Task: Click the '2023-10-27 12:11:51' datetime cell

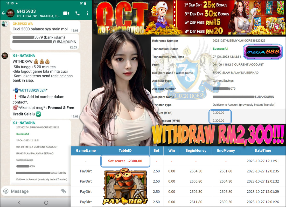Action: pyautogui.click(x=263, y=161)
